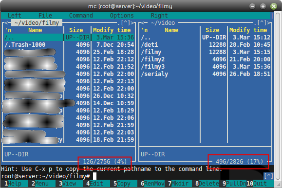Click 9 PullDn function key

pos(235,184)
